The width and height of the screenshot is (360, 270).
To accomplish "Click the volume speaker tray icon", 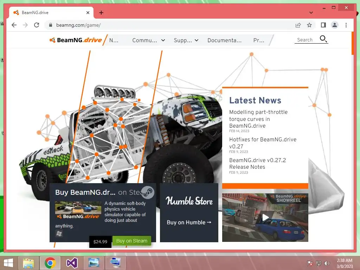I will pos(327,263).
